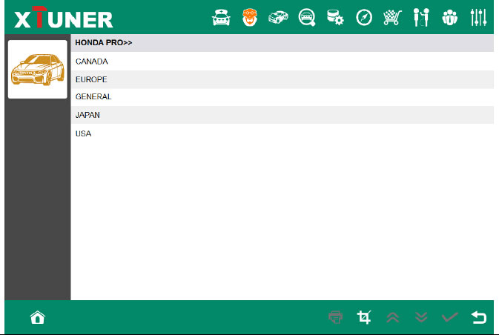Click the XTUNER logo
Screen dimensions: 499x335
click(63, 18)
